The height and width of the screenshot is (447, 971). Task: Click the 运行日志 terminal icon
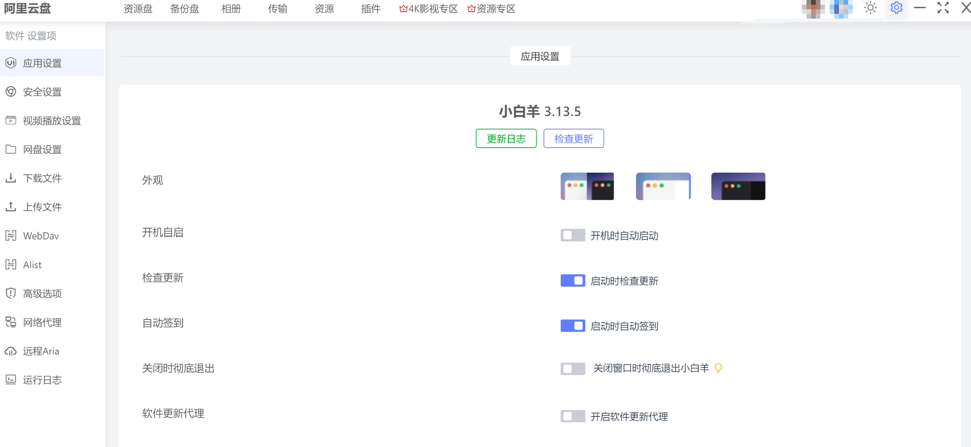11,379
